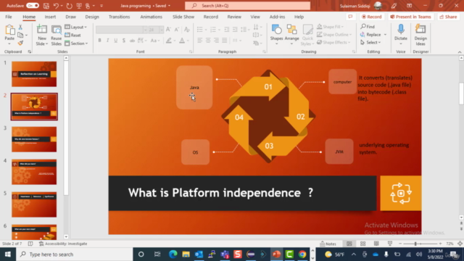Start presentation from beginning icon

(79, 6)
